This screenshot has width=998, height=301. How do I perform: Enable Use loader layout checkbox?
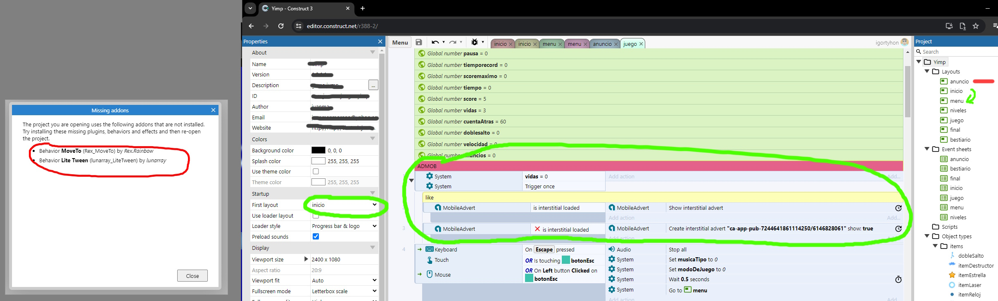point(316,216)
